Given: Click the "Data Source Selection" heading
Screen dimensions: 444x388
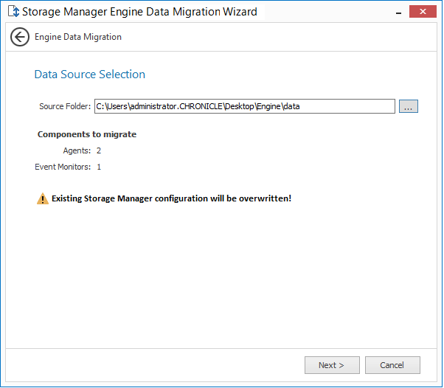Looking at the screenshot, I should click(90, 75).
